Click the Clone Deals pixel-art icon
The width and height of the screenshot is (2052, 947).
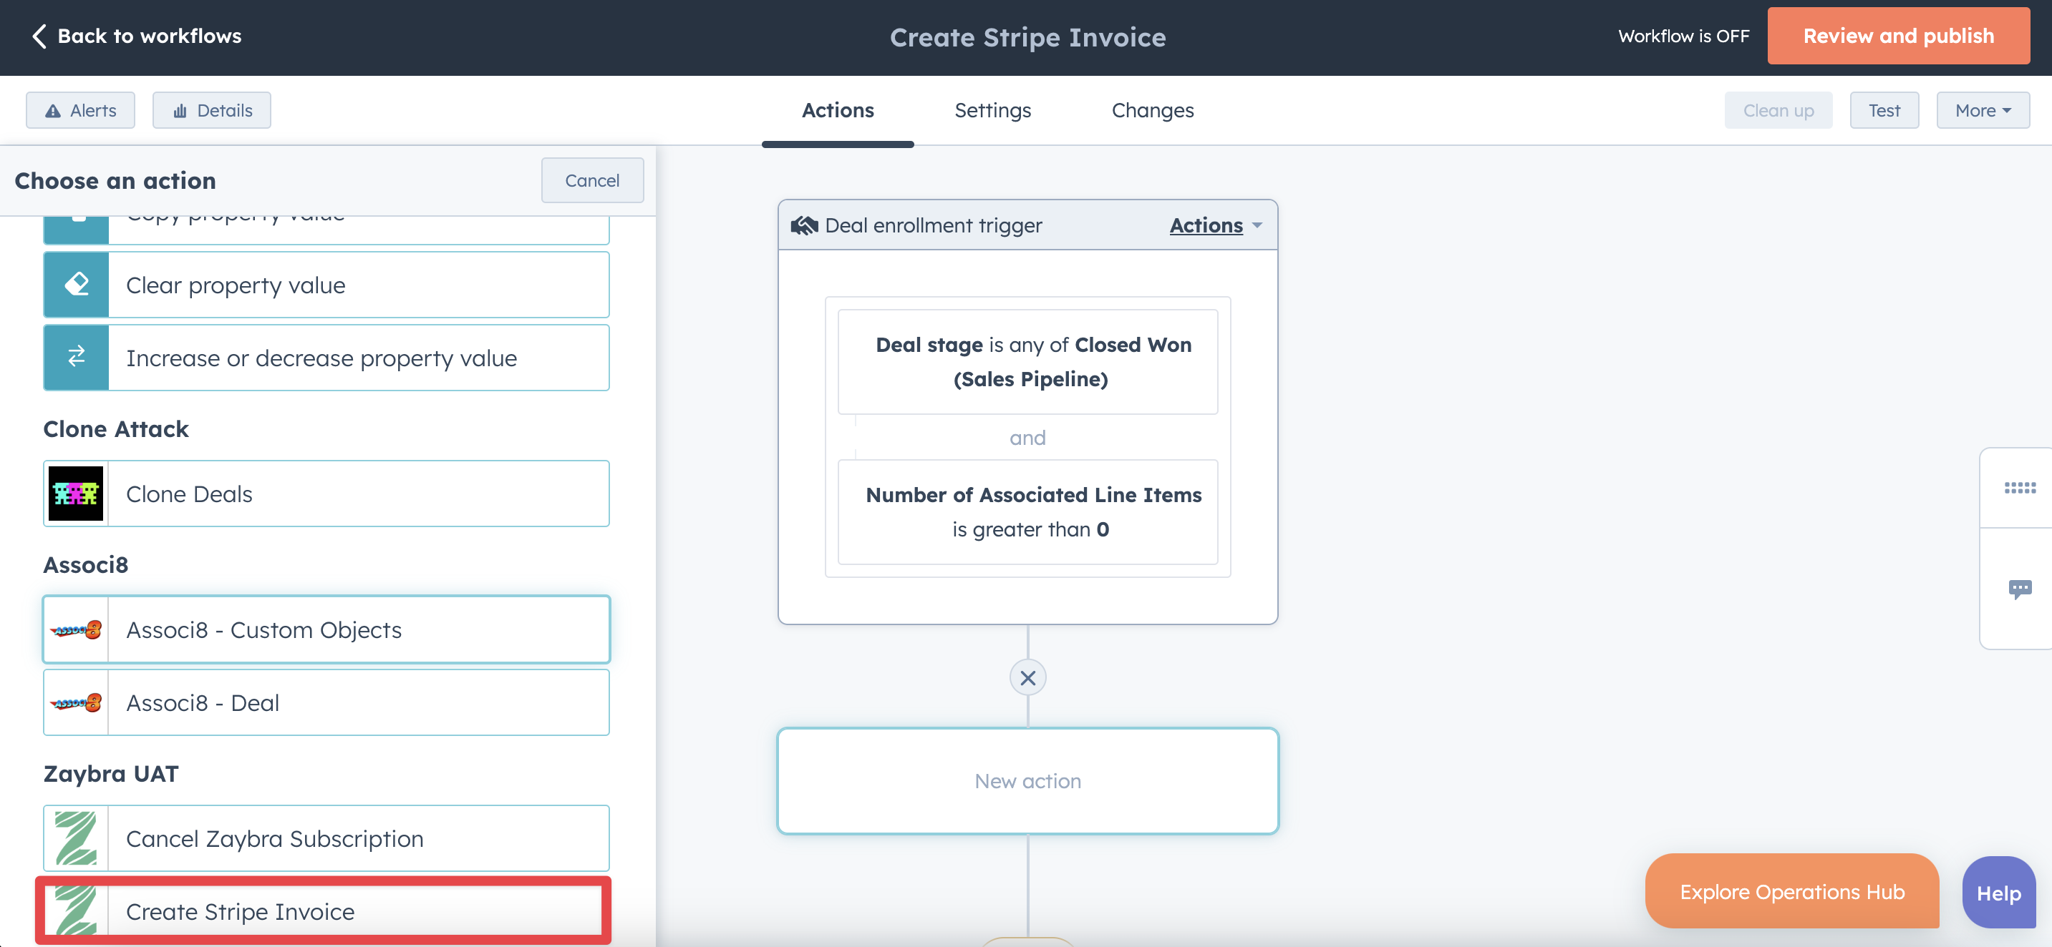click(77, 494)
